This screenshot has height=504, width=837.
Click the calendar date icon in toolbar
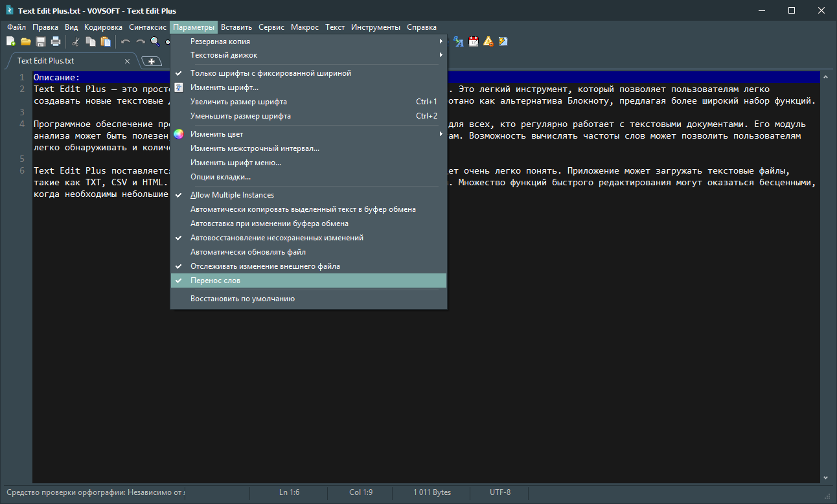pyautogui.click(x=474, y=41)
